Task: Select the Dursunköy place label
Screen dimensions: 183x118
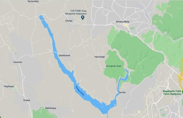Action: (33, 1)
